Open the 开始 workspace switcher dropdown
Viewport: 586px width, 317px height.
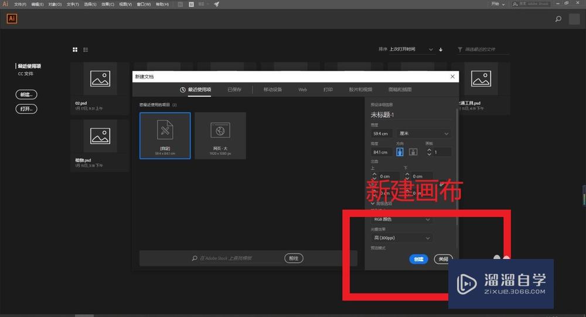pyautogui.click(x=498, y=4)
